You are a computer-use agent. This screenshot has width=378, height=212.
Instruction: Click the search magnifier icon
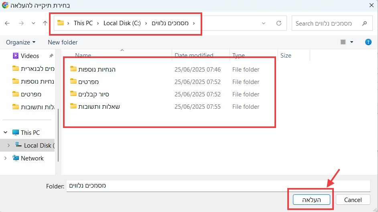tap(364, 24)
